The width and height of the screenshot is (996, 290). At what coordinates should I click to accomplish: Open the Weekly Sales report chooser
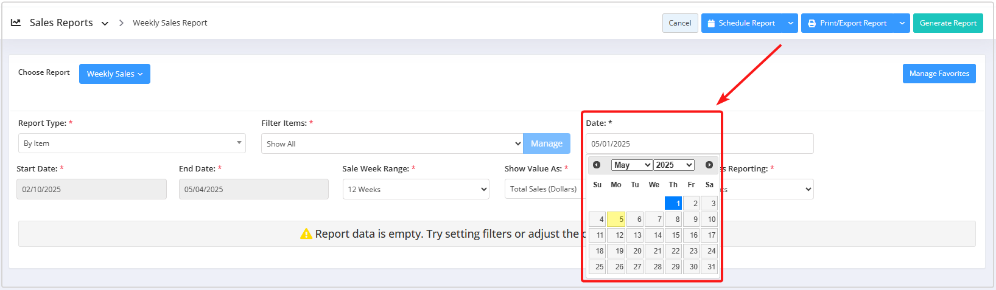[x=114, y=74]
